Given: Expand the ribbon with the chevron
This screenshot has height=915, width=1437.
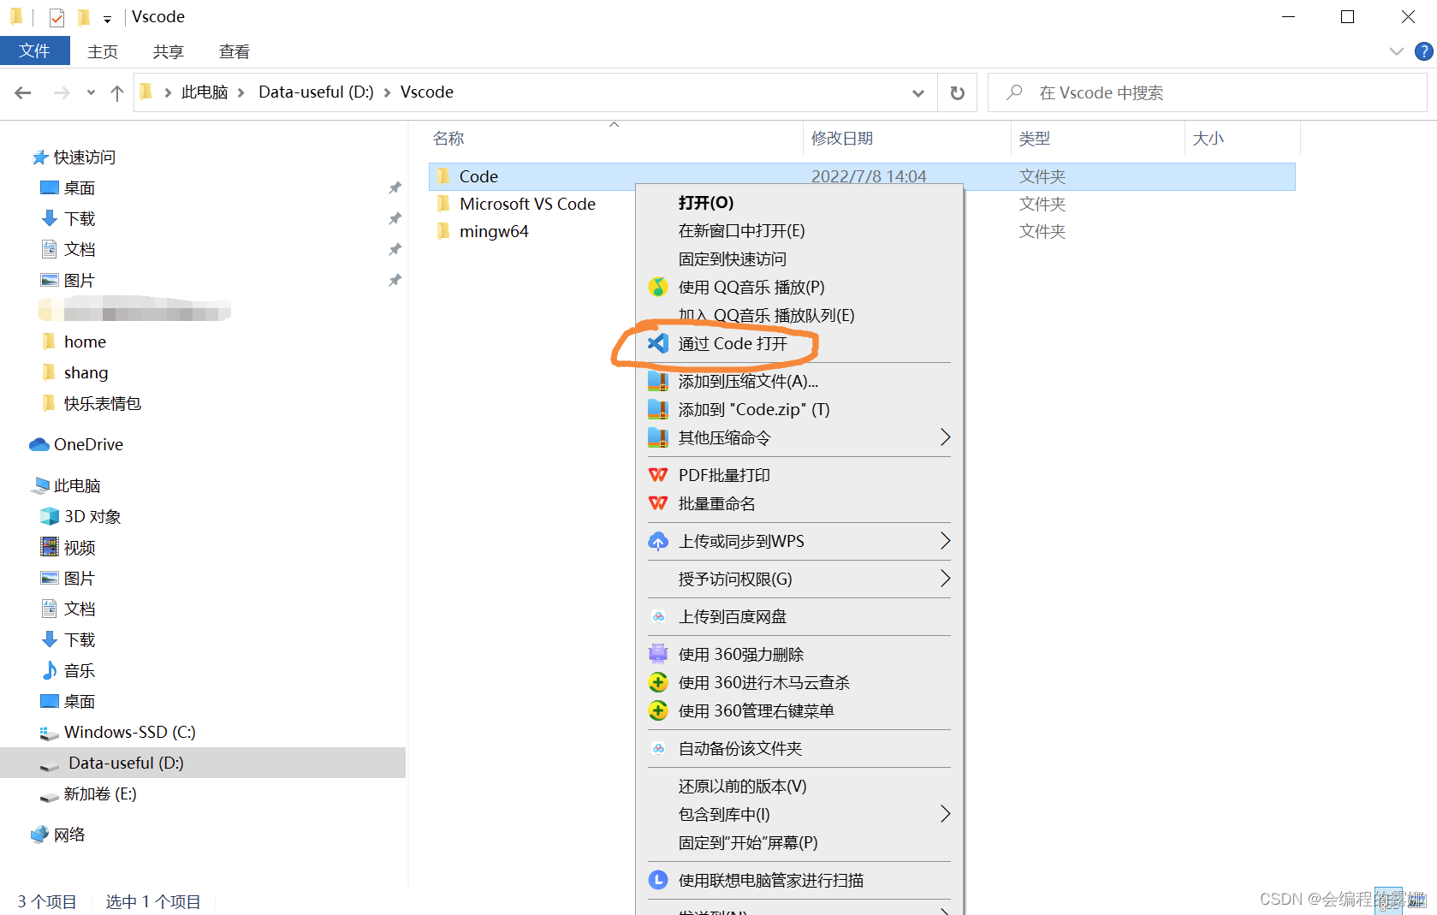Looking at the screenshot, I should coord(1397,51).
